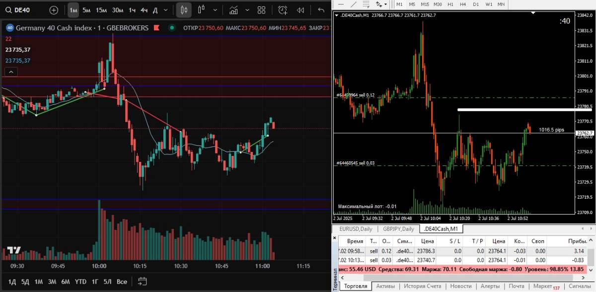Switch to the EURUSD,Daily chart tab
Image resolution: width=596 pixels, height=292 pixels.
[x=356, y=229]
